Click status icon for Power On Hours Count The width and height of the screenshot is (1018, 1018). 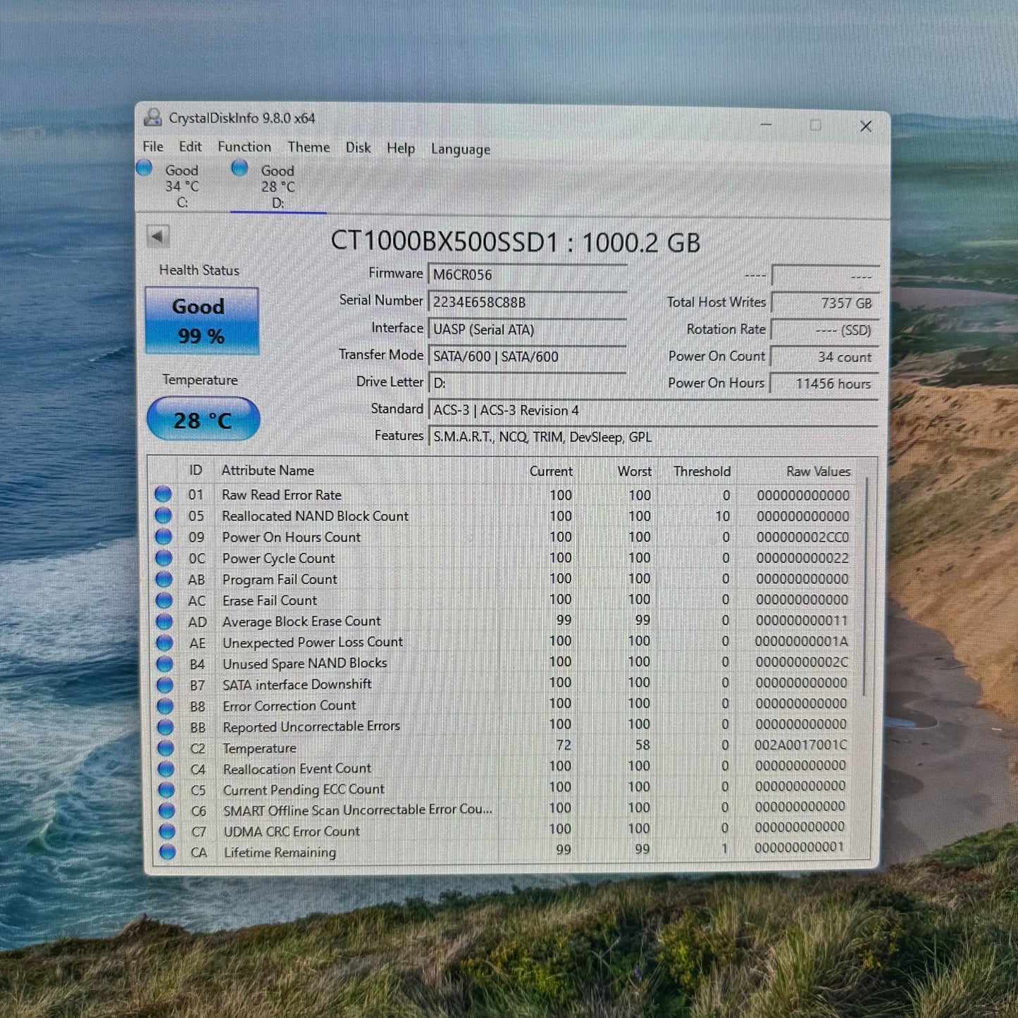(163, 537)
